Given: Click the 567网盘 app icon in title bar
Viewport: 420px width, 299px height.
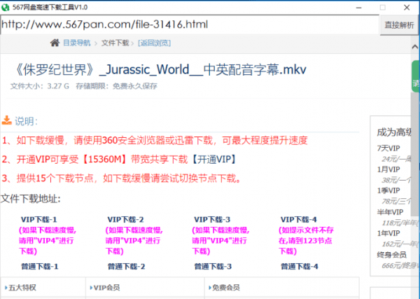Looking at the screenshot, I should (x=6, y=6).
